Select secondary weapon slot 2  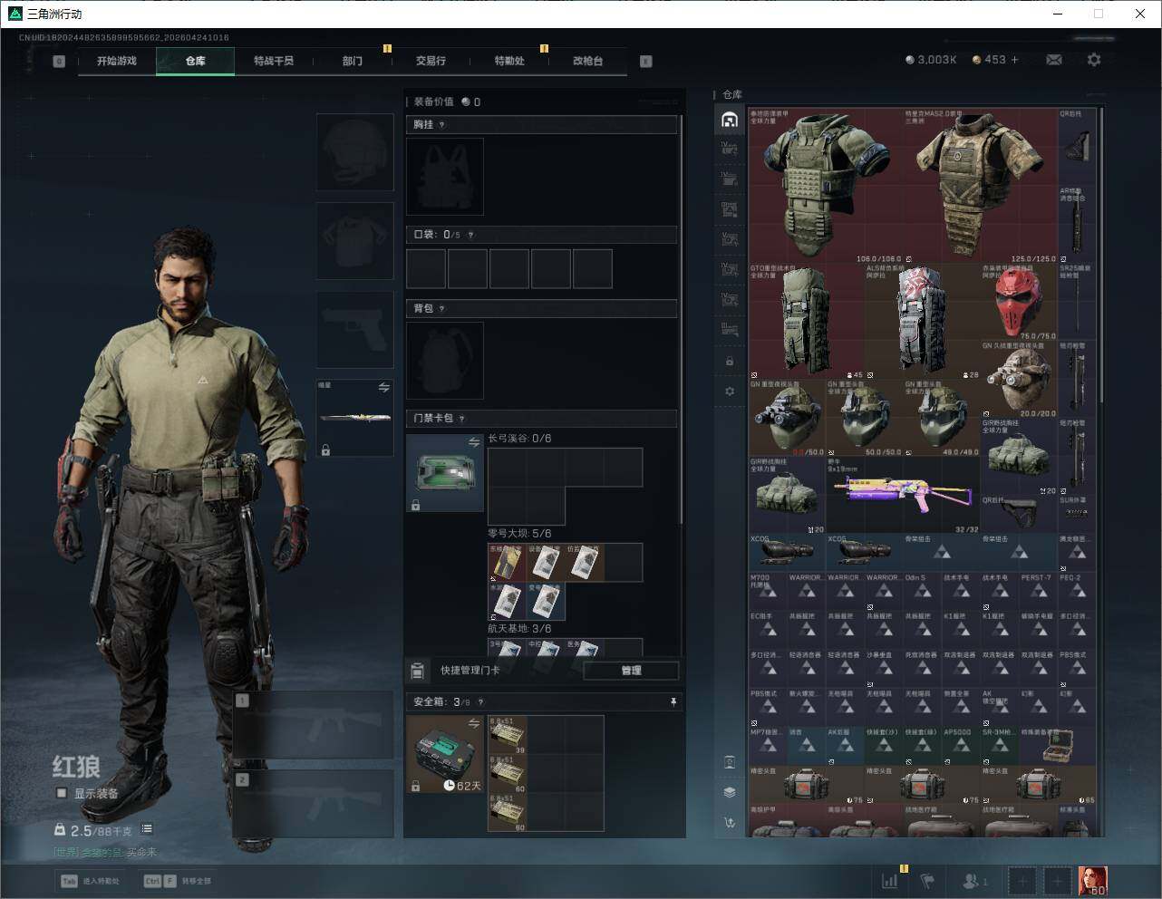click(314, 804)
